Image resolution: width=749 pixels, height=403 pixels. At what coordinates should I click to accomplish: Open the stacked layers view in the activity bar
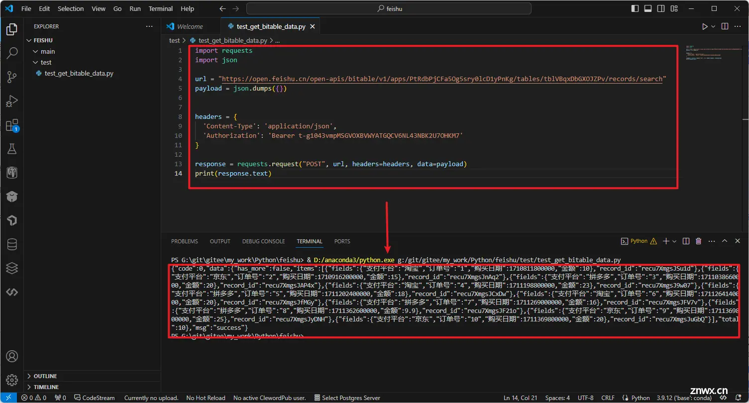12,268
